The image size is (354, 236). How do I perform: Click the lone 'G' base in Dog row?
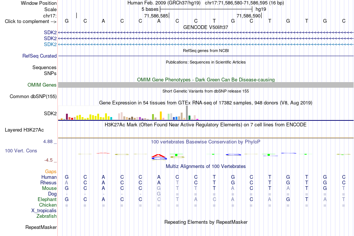coord(159,194)
